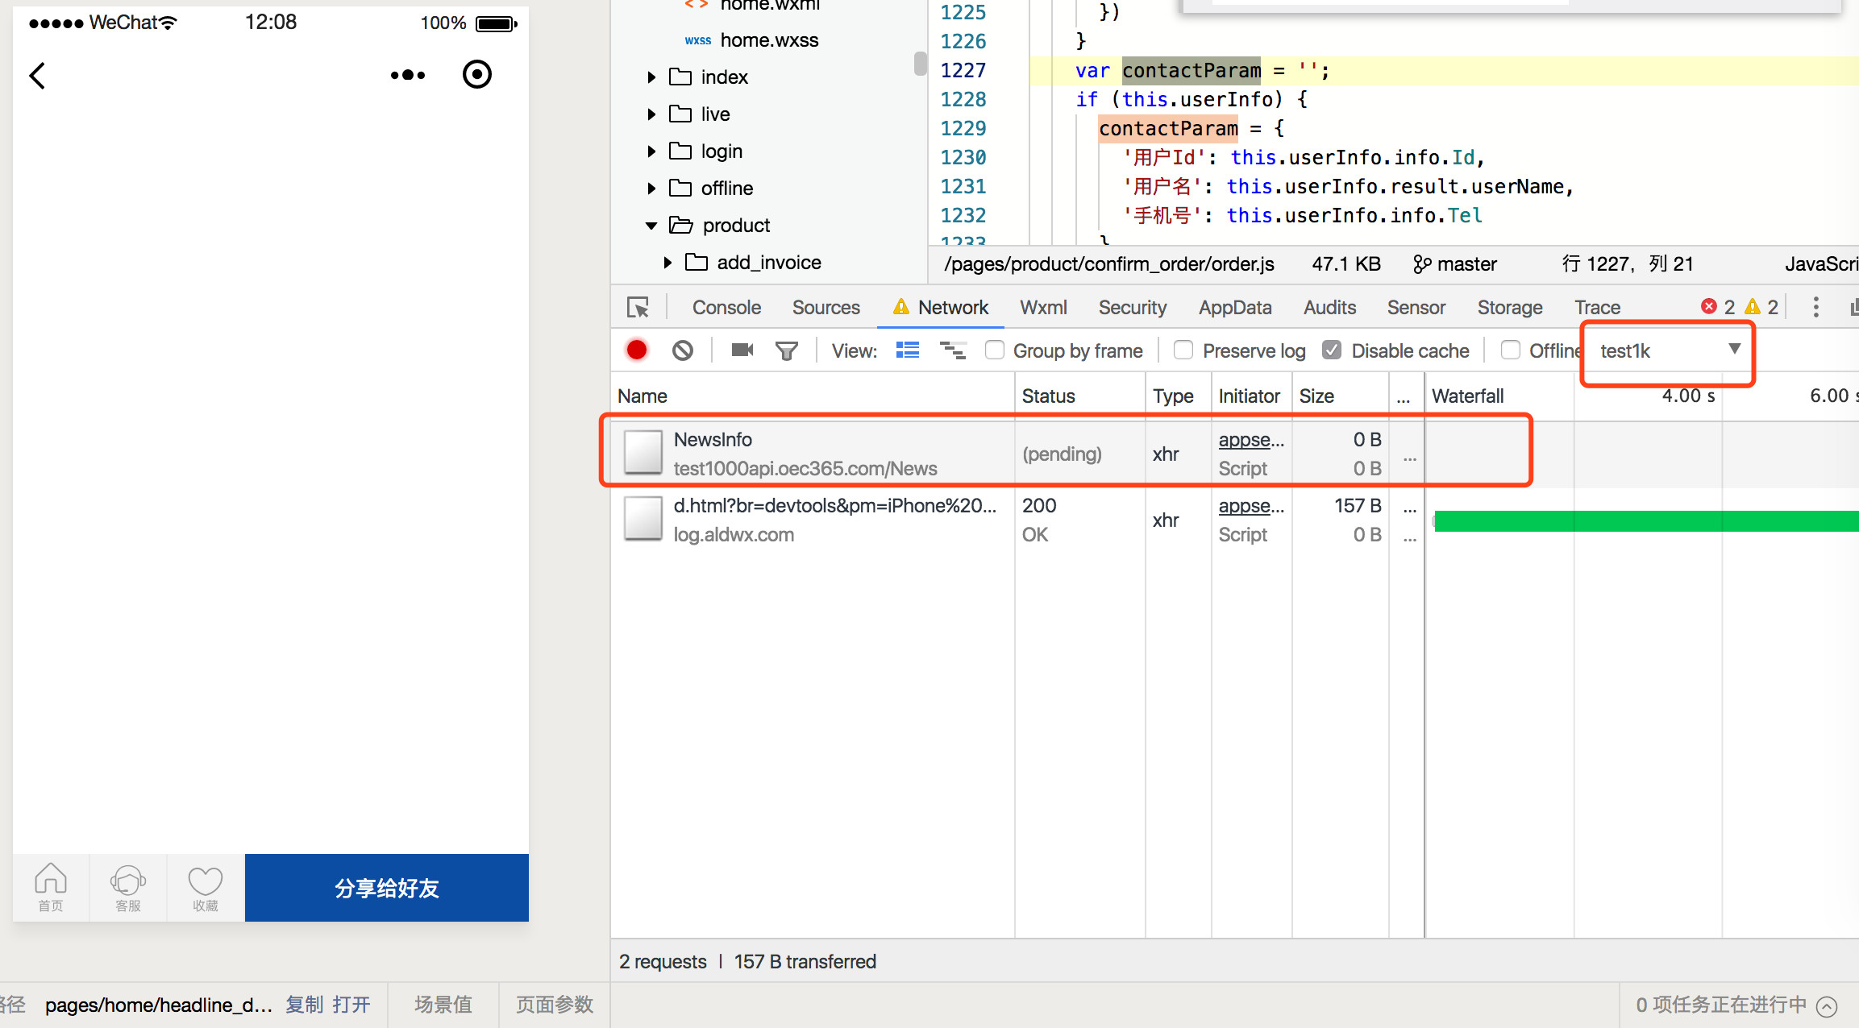
Task: Click the network filter funnel icon
Action: tap(786, 350)
